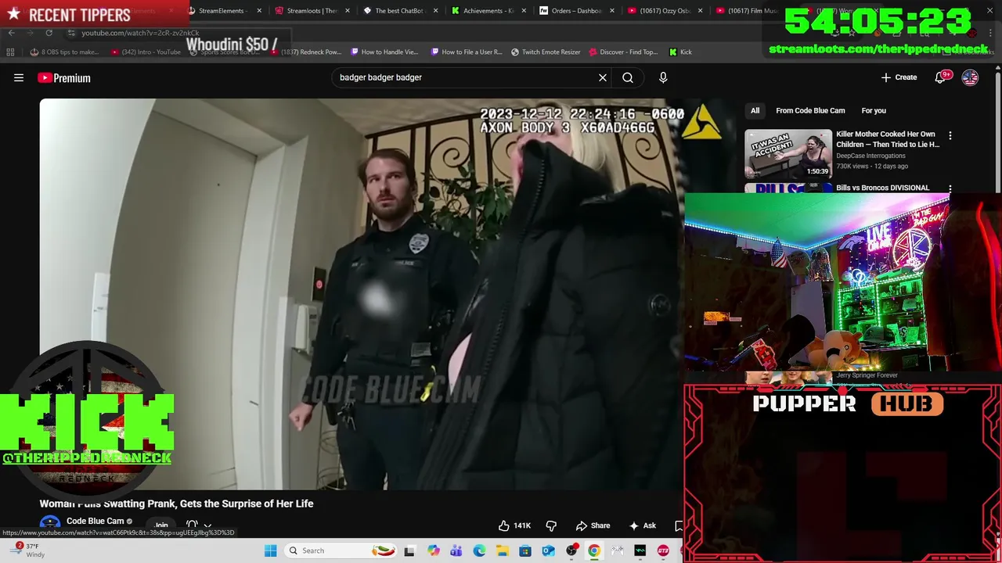Select the For you chip
Screen dimensions: 1002x563
pos(874,110)
